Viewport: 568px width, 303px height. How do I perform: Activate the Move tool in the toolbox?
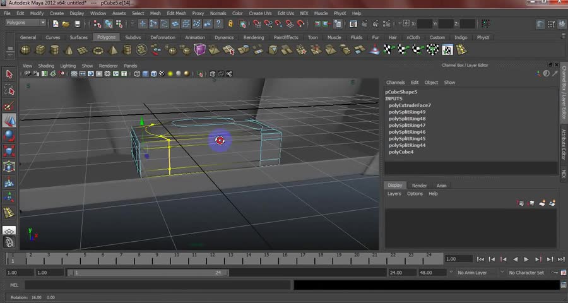tap(9, 121)
